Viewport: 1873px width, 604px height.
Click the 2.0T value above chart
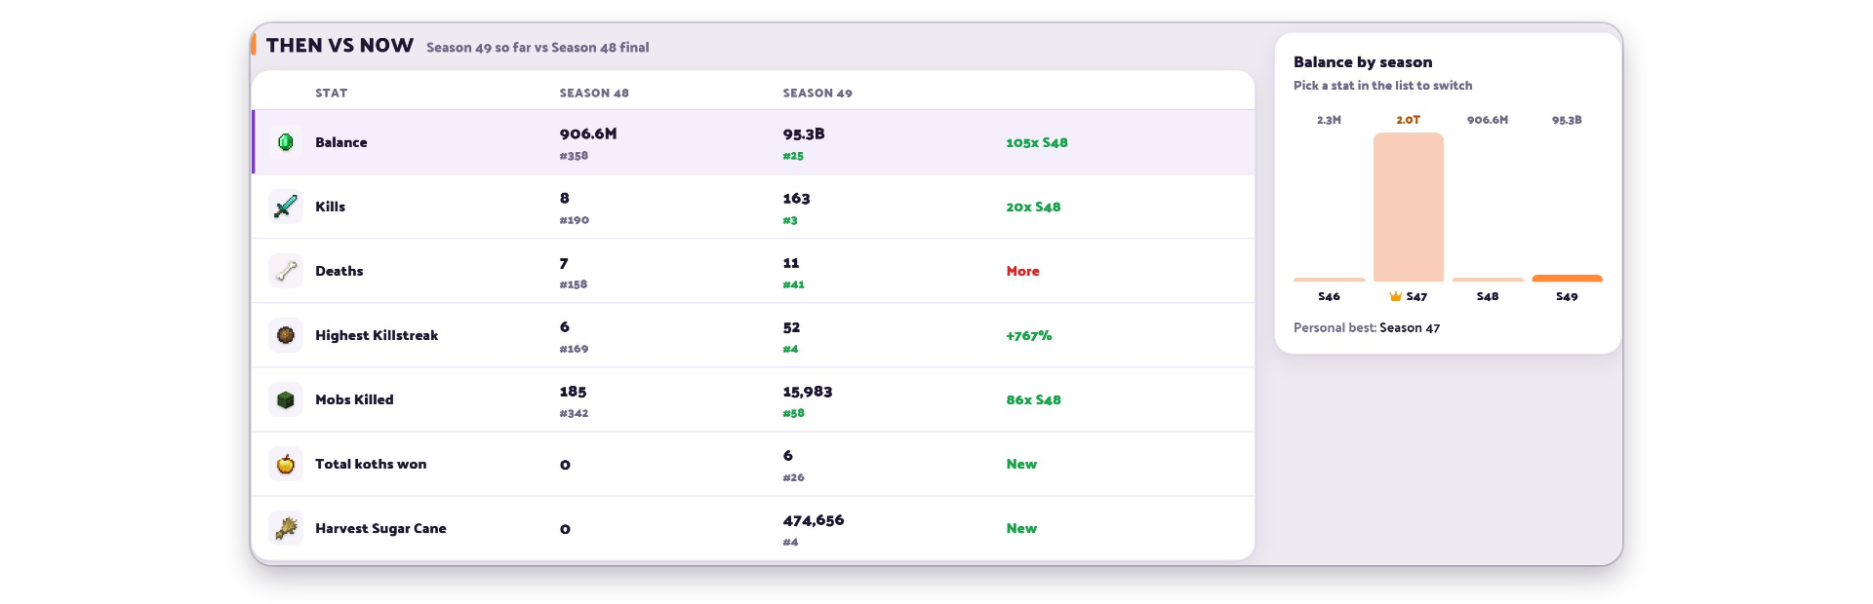[1409, 120]
